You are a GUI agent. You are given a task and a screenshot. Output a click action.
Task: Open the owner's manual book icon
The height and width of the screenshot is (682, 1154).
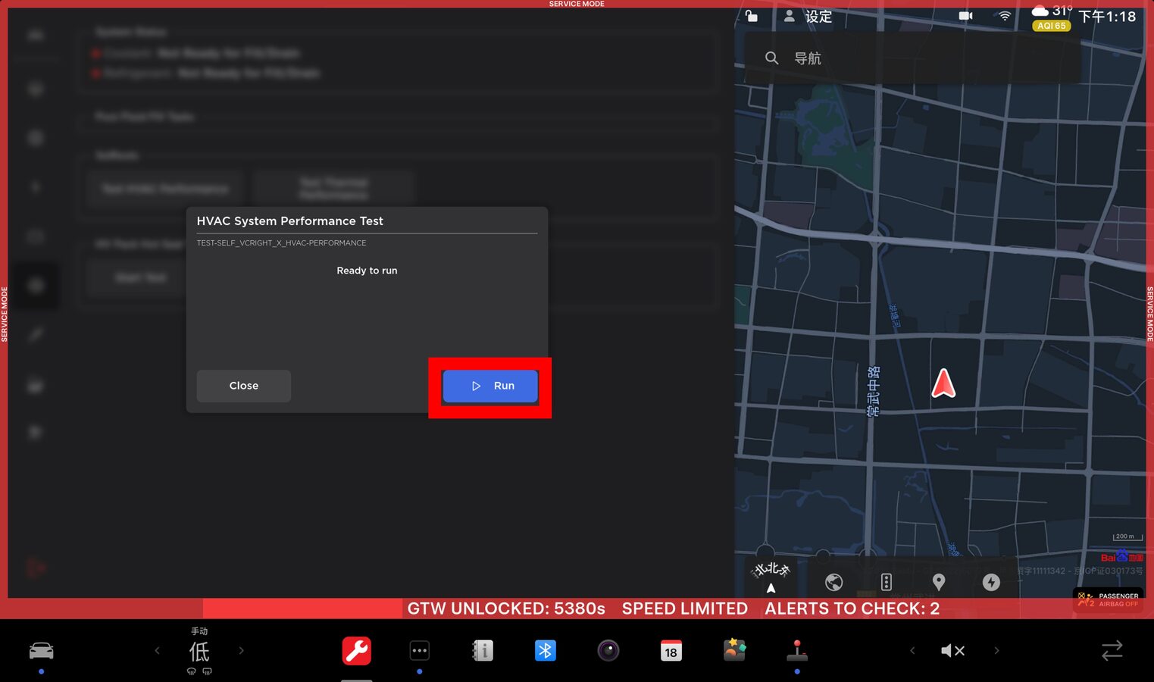coord(482,651)
